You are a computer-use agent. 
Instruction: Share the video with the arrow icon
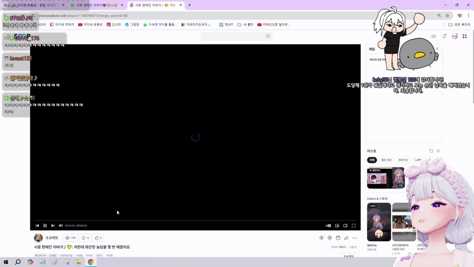coord(346,238)
